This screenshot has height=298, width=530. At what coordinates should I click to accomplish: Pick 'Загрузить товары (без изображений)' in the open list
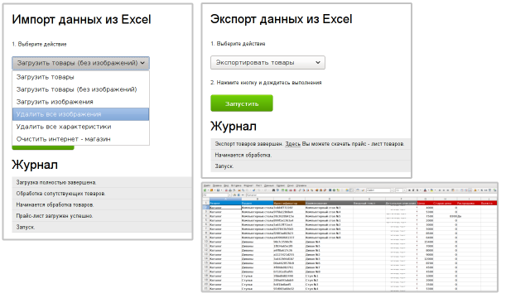[x=80, y=89]
